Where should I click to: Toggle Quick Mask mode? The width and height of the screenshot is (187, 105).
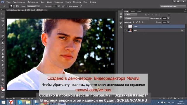click(3, 93)
